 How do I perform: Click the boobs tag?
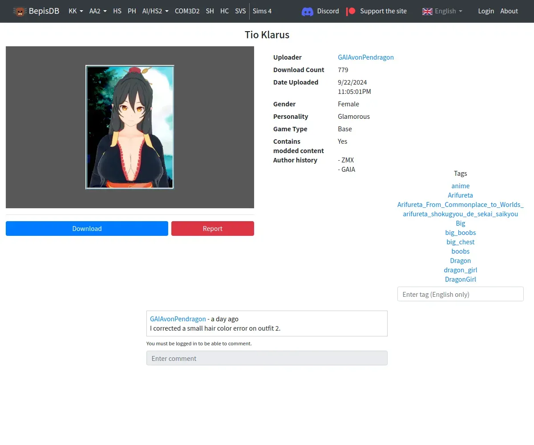click(461, 251)
